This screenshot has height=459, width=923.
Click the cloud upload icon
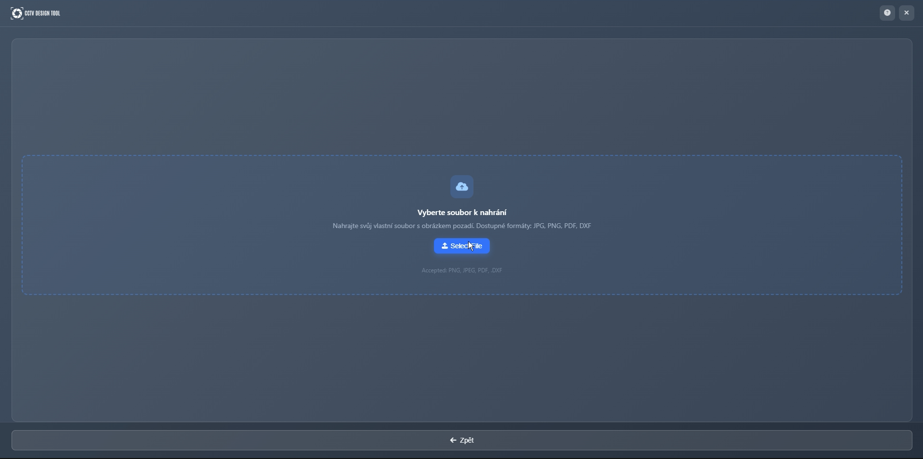click(x=462, y=187)
